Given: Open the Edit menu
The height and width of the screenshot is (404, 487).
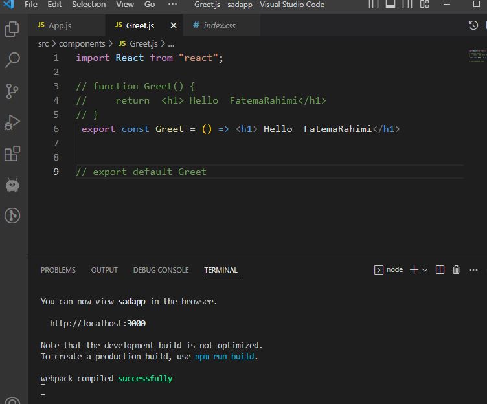Looking at the screenshot, I should [x=54, y=5].
